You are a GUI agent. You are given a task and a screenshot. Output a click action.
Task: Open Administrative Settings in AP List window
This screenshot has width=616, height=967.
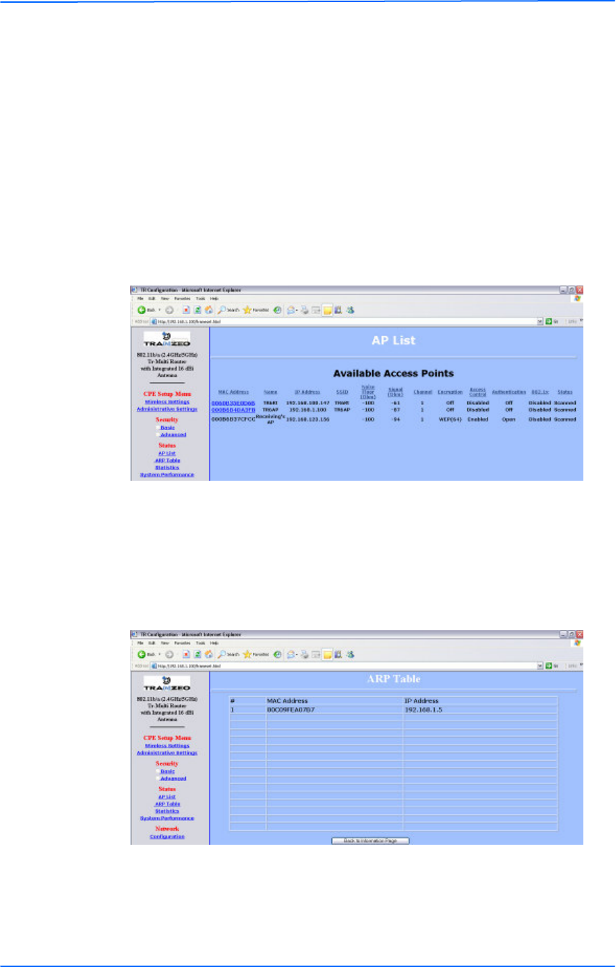167,409
